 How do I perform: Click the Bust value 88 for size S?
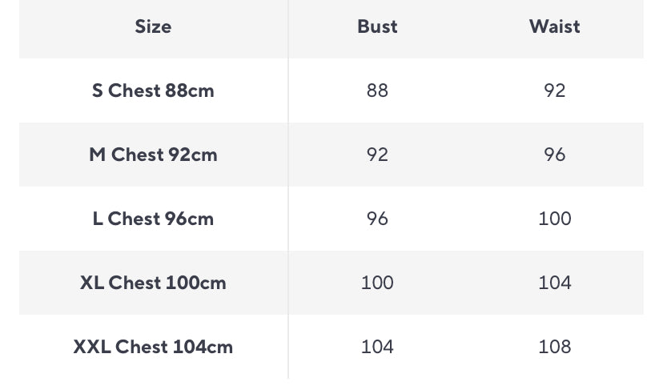[x=377, y=90]
